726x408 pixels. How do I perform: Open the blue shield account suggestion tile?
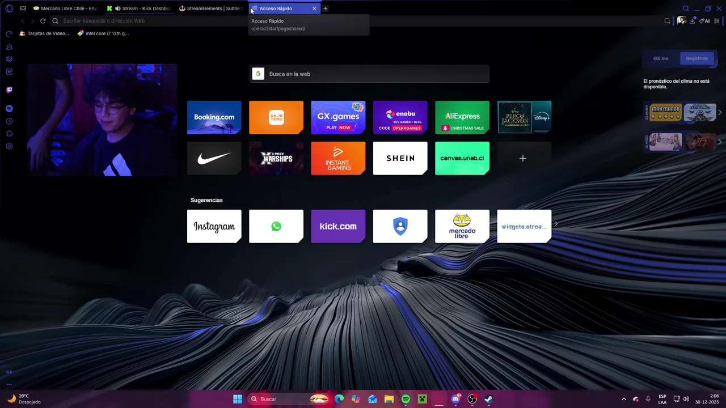pos(400,226)
